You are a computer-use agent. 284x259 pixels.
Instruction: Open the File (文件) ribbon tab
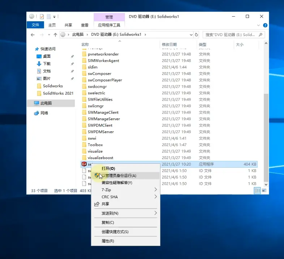tap(35, 25)
